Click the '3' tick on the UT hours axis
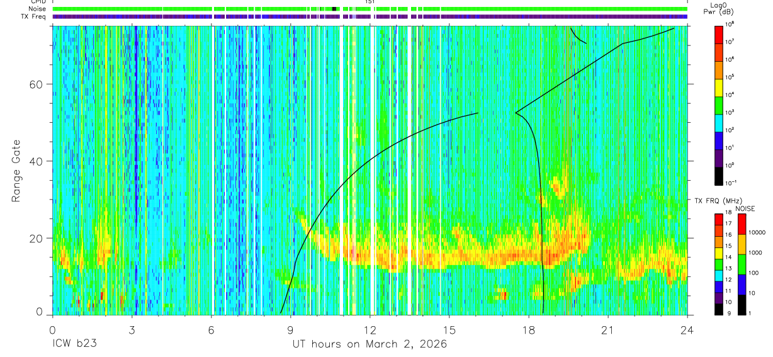Image resolution: width=773 pixels, height=357 pixels. [x=132, y=329]
